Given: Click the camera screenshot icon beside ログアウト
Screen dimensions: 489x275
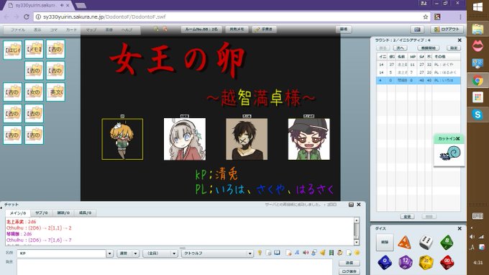Looking at the screenshot, I should (417, 30).
